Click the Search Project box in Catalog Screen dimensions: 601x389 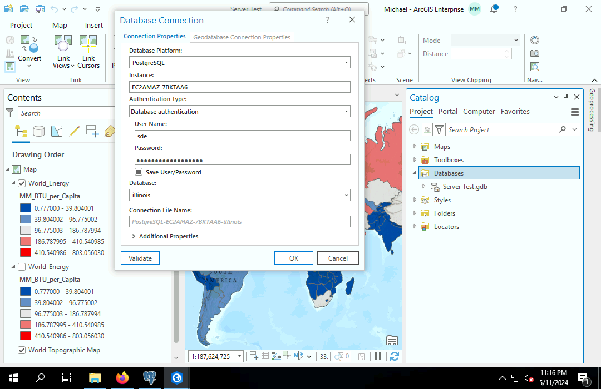(x=502, y=130)
